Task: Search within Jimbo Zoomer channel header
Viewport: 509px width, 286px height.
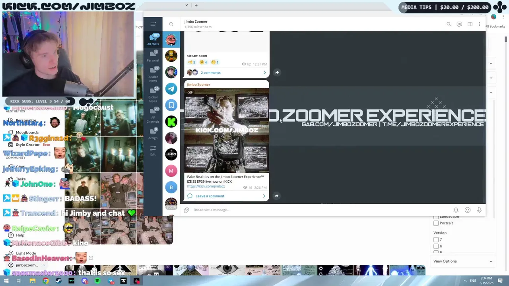Action: point(449,24)
